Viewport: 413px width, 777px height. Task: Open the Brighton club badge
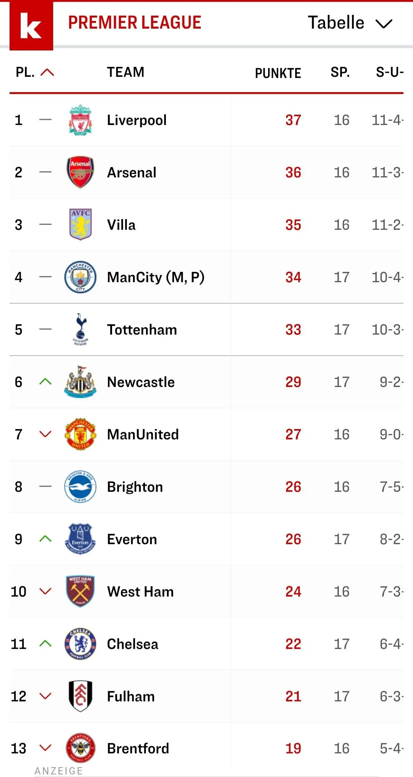[80, 486]
